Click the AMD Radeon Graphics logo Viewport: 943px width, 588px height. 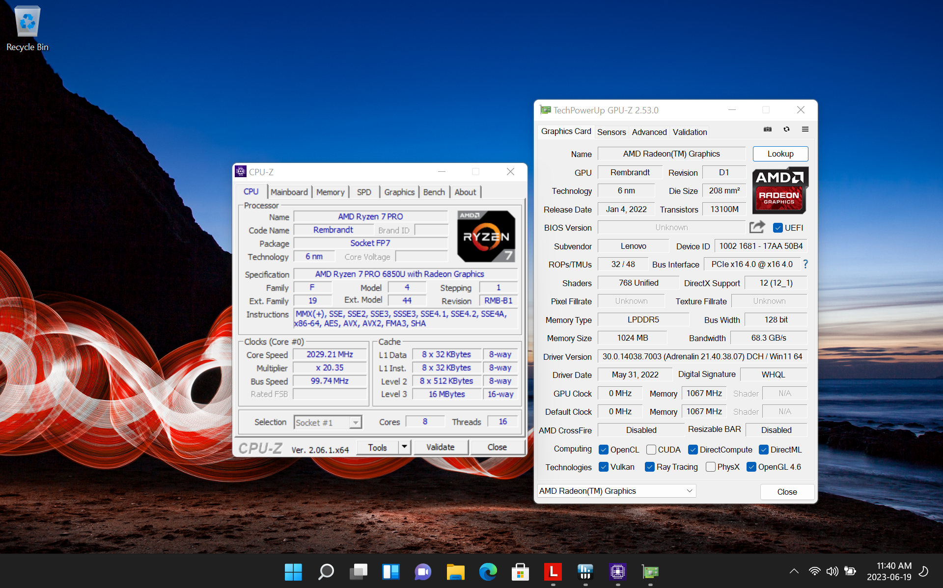[779, 190]
